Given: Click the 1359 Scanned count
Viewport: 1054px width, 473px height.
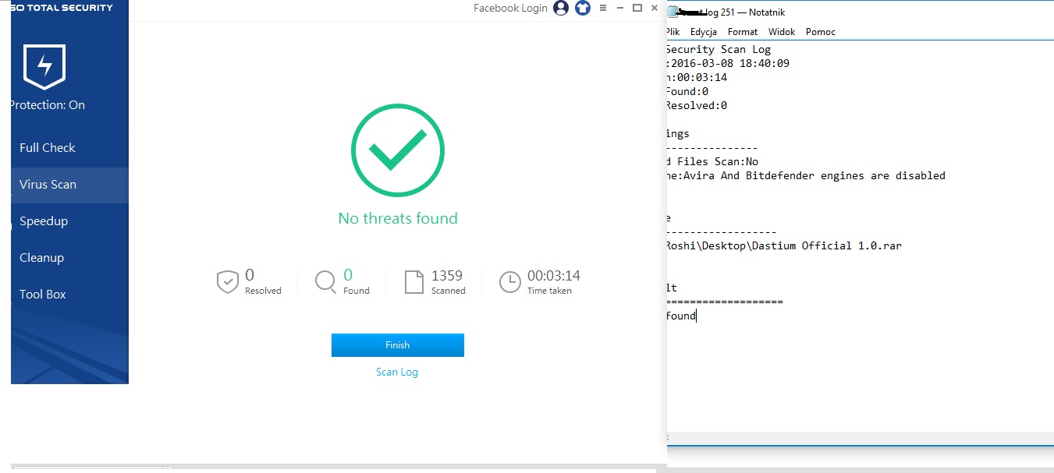Looking at the screenshot, I should click(447, 276).
